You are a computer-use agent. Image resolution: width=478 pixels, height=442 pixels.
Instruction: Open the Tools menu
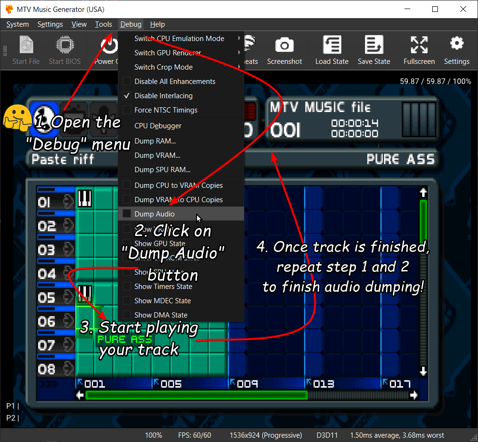[104, 24]
